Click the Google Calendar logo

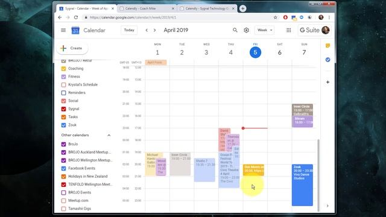tap(75, 30)
